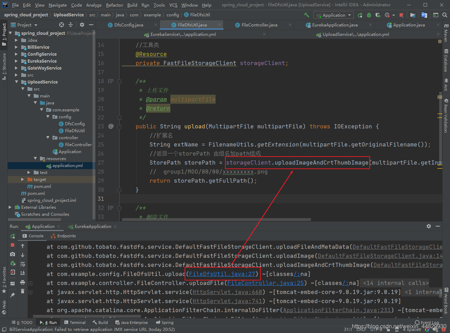Click the Run with Profiler icon
This screenshot has width=450, height=333.
(387, 15)
